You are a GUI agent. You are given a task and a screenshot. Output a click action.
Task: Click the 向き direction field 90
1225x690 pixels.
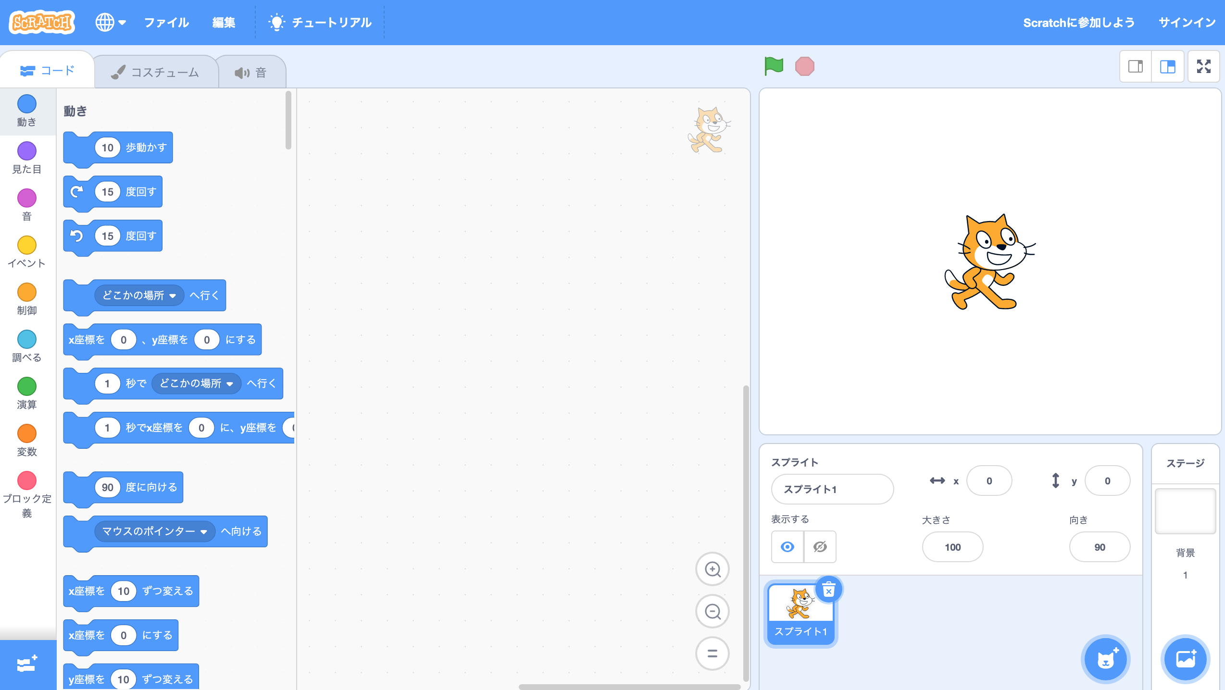(1100, 547)
